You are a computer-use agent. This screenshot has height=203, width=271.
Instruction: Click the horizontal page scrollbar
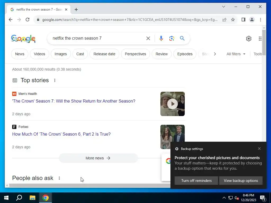pyautogui.click(x=90, y=186)
